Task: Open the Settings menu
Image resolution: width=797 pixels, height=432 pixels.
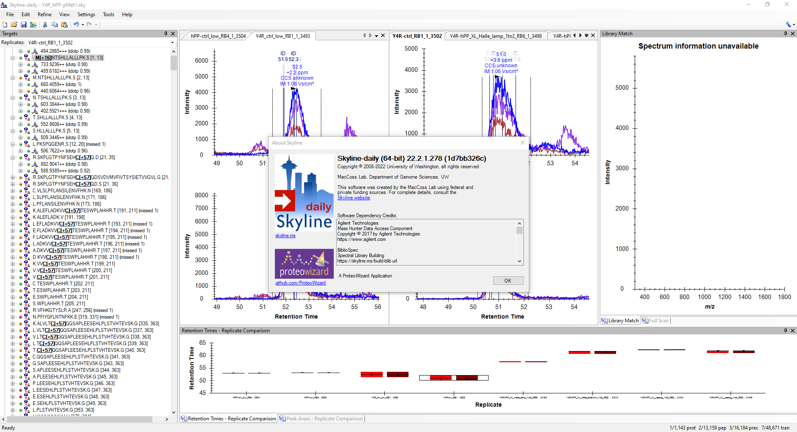Action: 86,15
